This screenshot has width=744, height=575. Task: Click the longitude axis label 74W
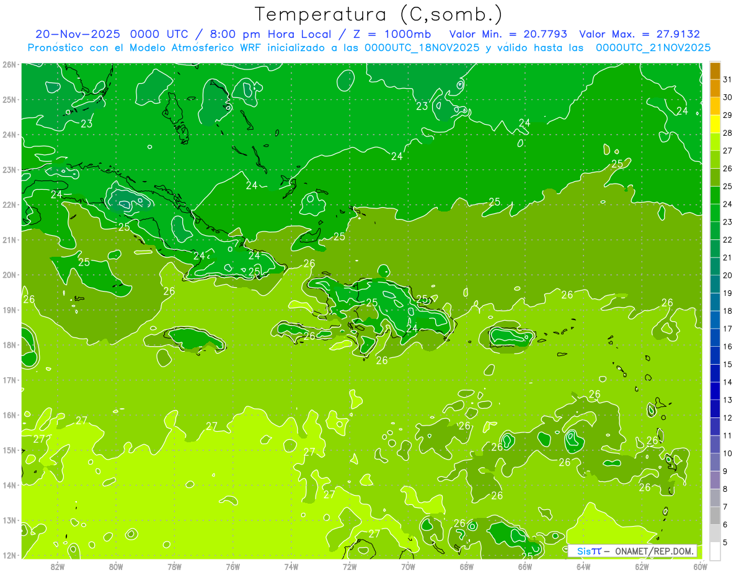(291, 566)
